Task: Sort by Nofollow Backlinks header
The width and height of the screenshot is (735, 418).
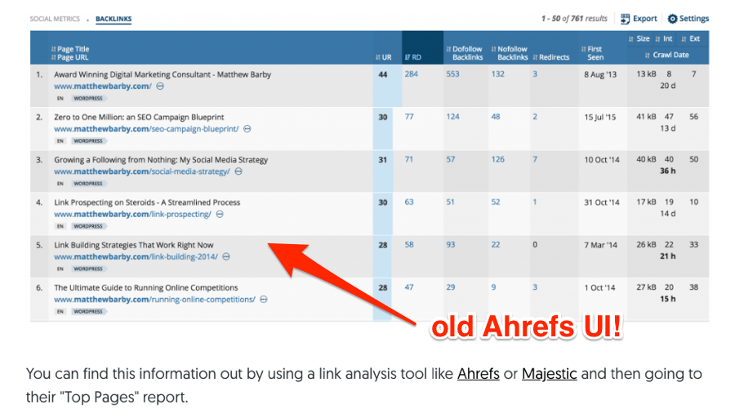Action: (510, 53)
